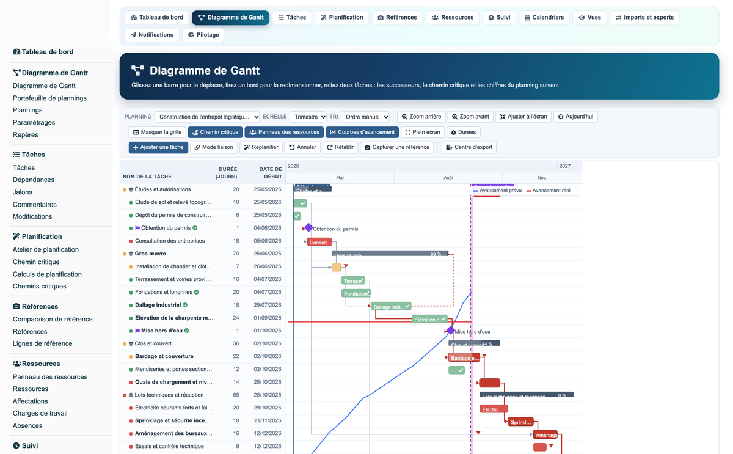Viewport: 733px width, 454px height.
Task: Click sidebar Références camera icon
Action: [x=16, y=306]
